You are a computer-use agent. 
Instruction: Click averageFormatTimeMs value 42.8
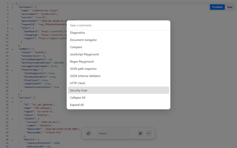pos(54,66)
